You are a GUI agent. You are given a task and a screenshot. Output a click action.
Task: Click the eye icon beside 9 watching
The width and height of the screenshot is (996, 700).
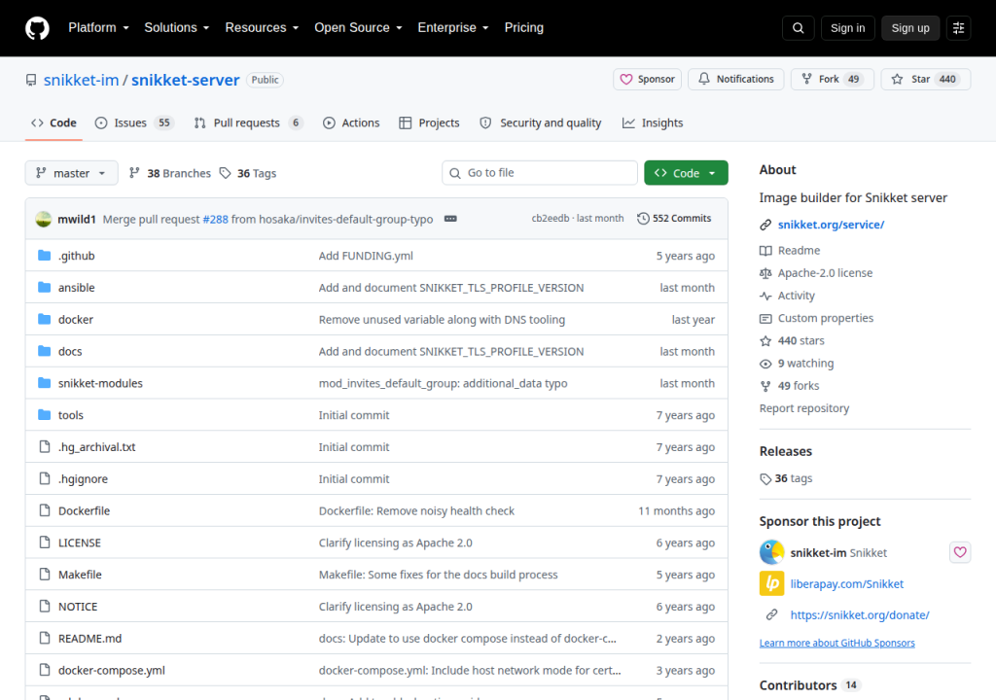click(765, 364)
